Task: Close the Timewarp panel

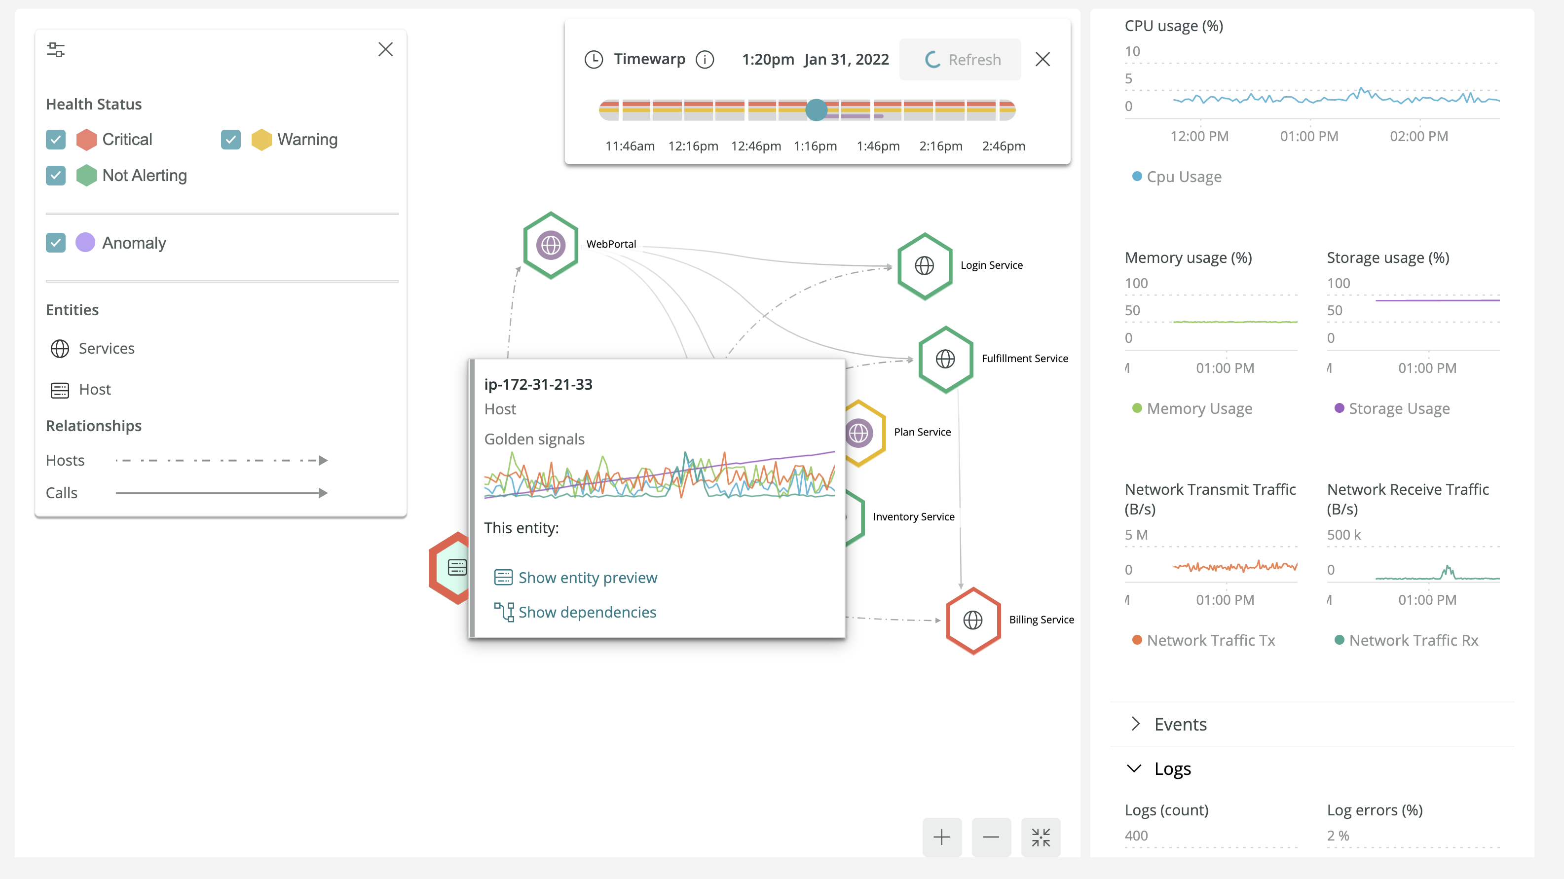Action: tap(1043, 60)
